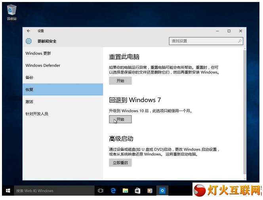Click 开始 under 重置此电脑
The image size is (263, 200).
pyautogui.click(x=120, y=81)
